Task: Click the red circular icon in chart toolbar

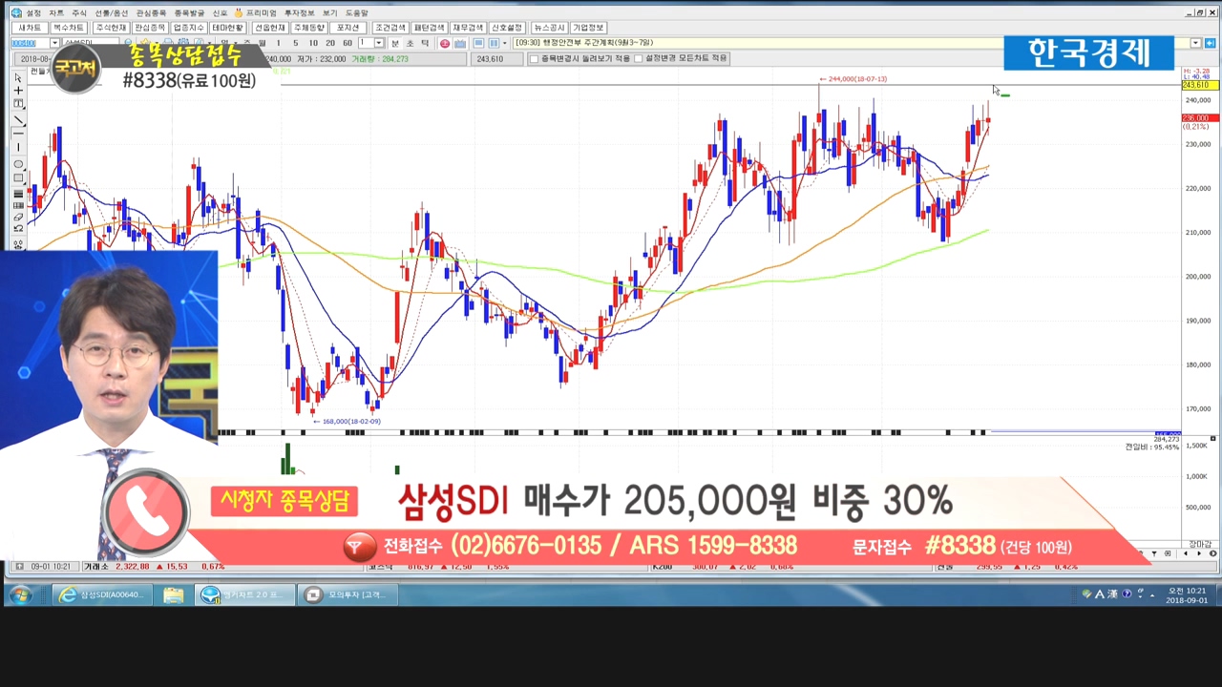Action: (445, 43)
